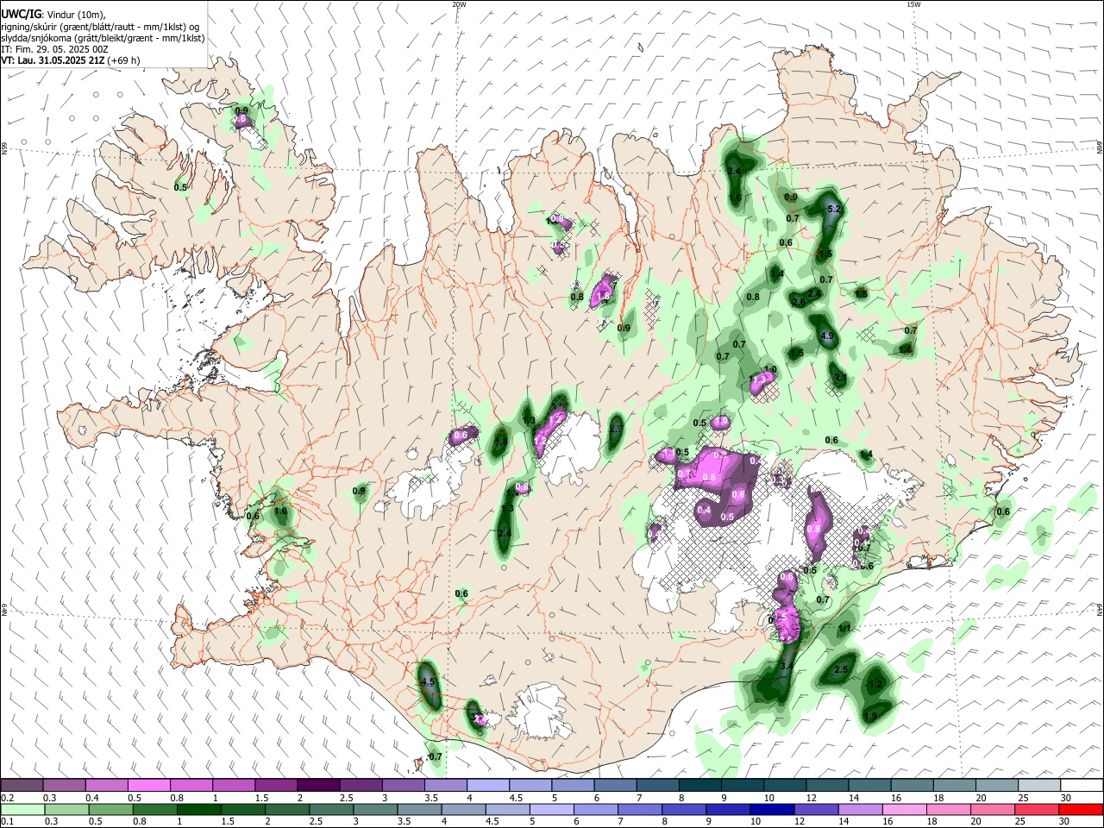
Task: Pick the pale green 0.1 swatch in the lower legend row
Action: (x=22, y=809)
